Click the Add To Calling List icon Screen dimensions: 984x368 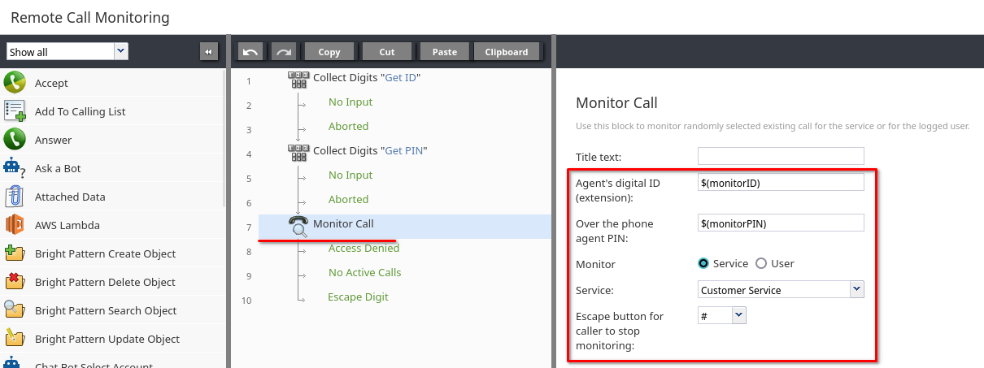click(15, 111)
